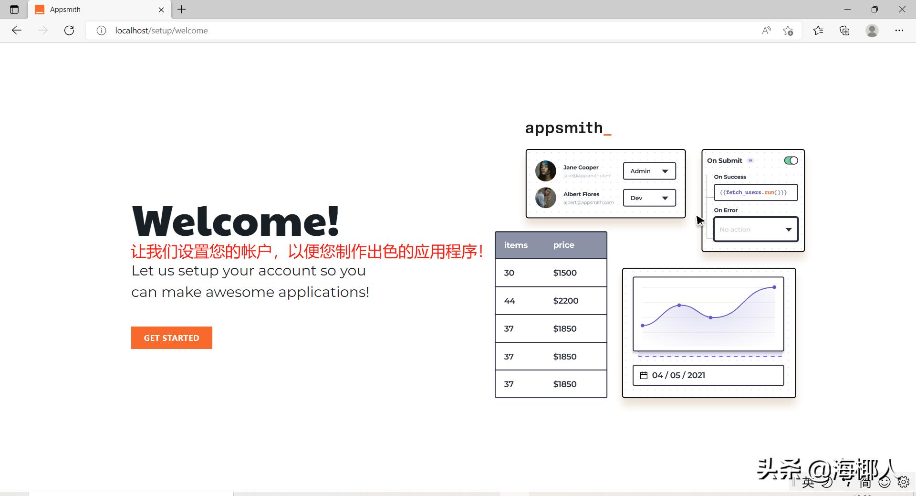The height and width of the screenshot is (496, 916).
Task: Click the calendar icon beside the date
Action: (x=643, y=375)
